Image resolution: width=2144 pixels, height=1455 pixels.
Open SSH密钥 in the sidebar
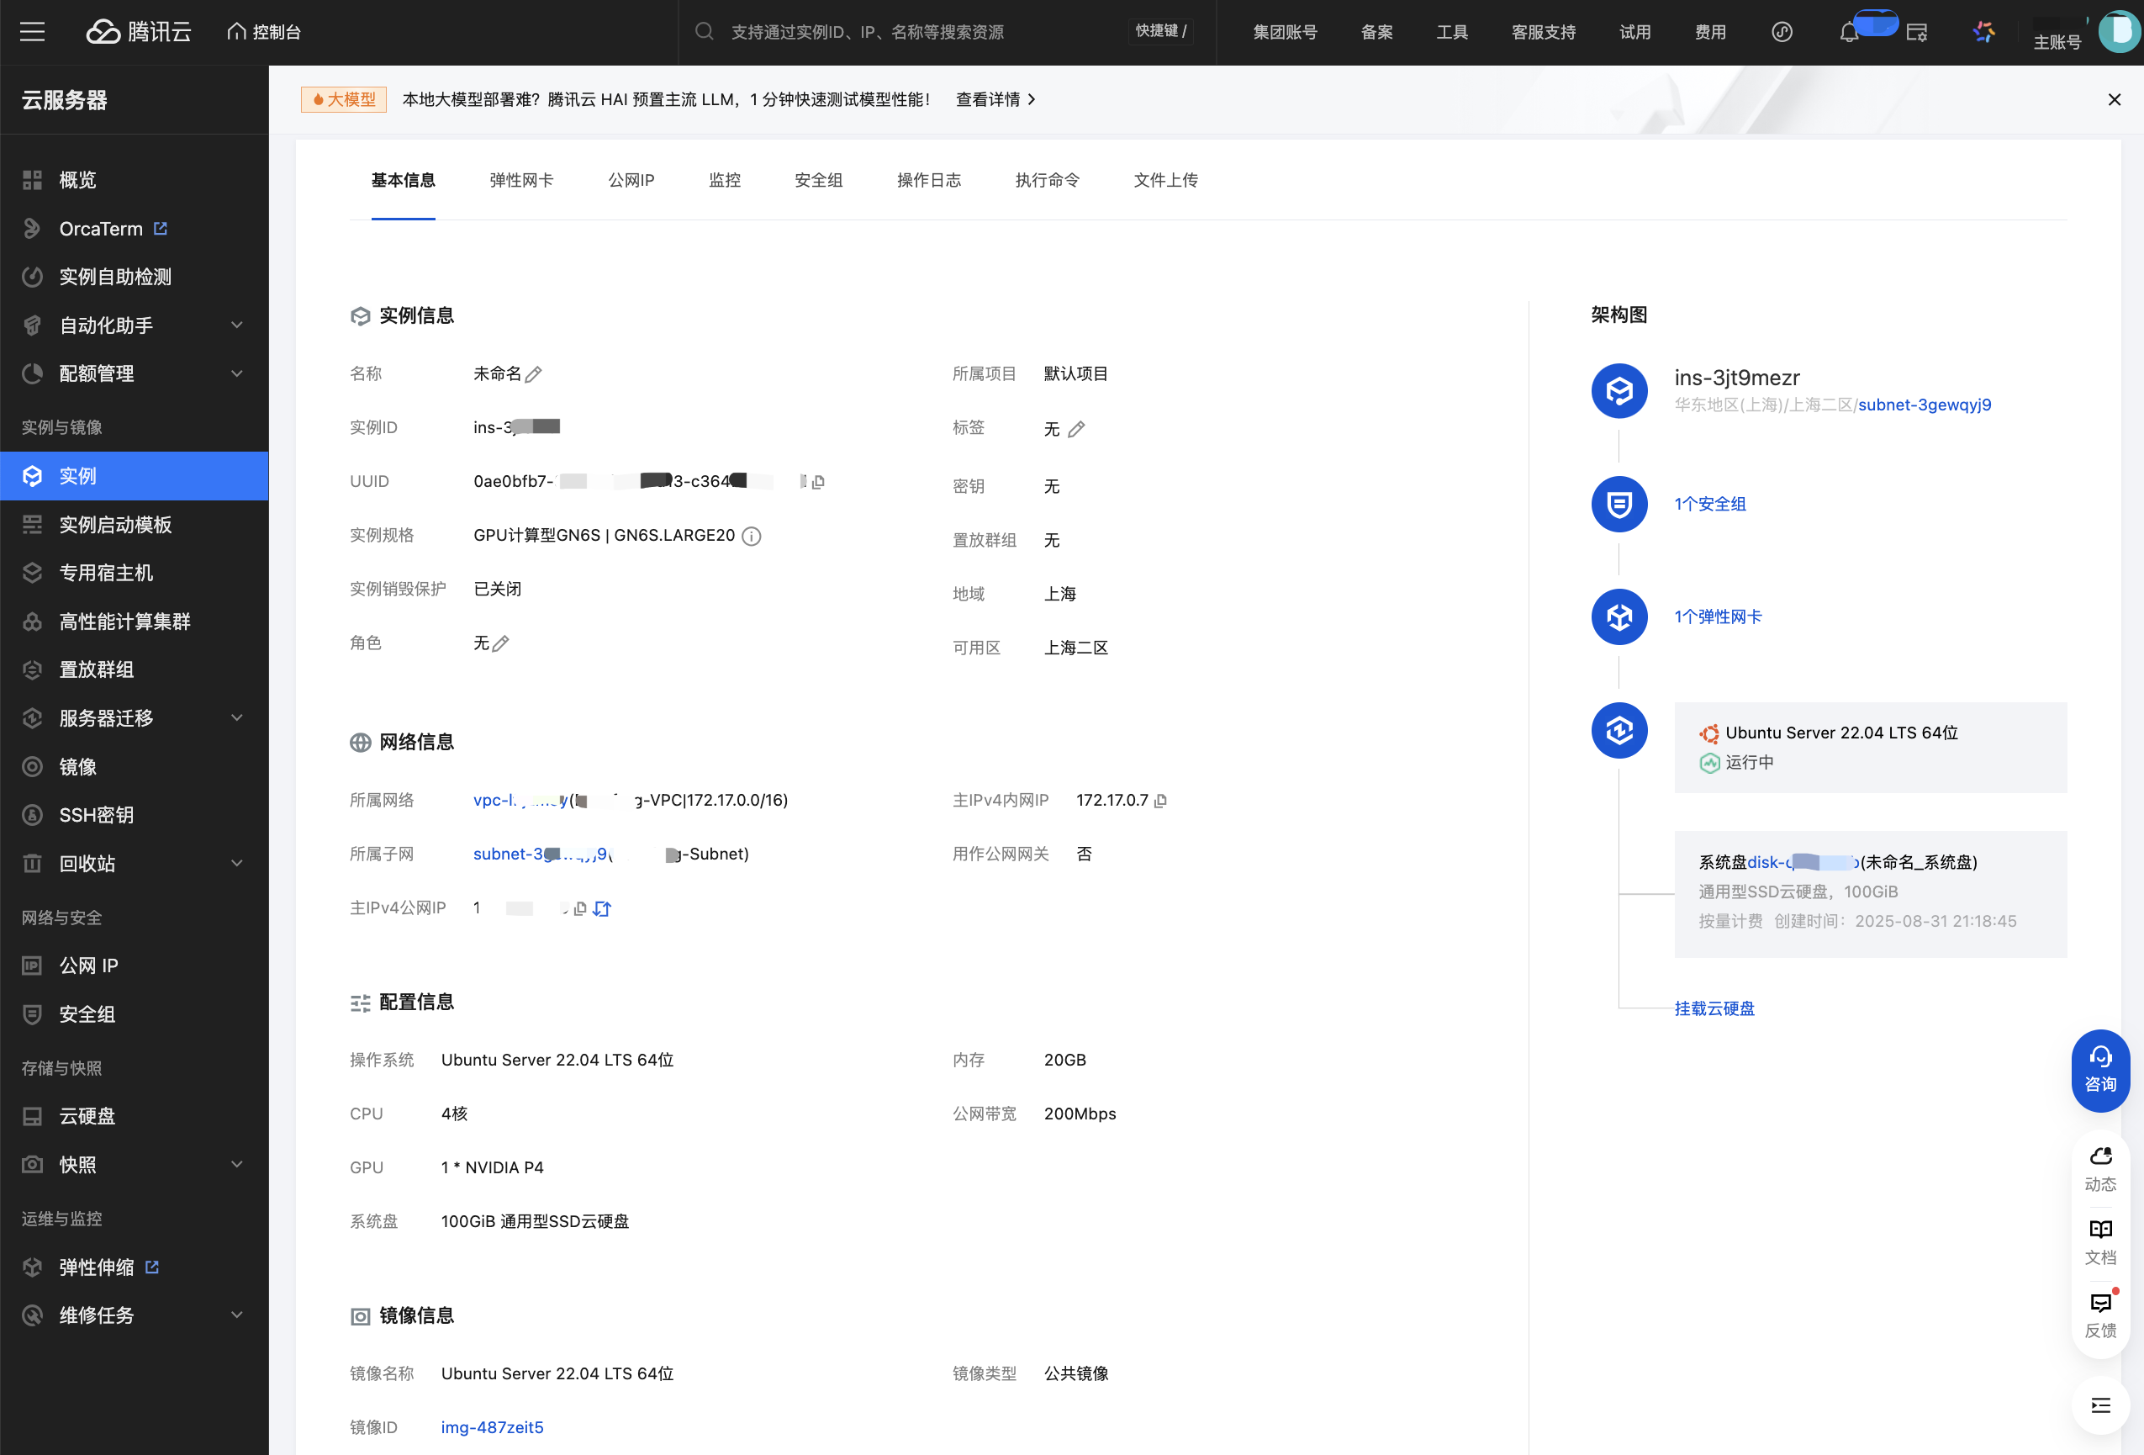134,815
